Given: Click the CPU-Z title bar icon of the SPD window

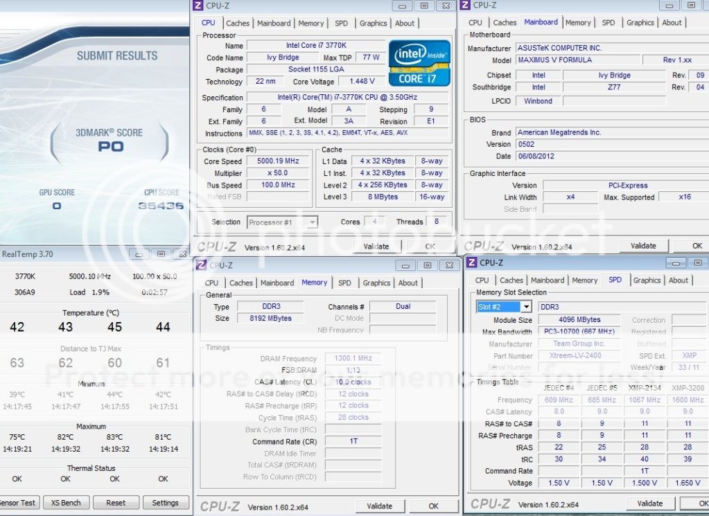Looking at the screenshot, I should 471,263.
